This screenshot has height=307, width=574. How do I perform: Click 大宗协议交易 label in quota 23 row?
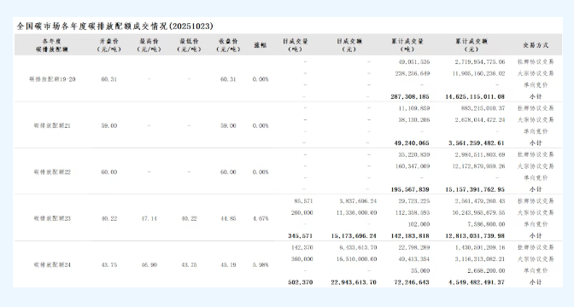pos(536,213)
